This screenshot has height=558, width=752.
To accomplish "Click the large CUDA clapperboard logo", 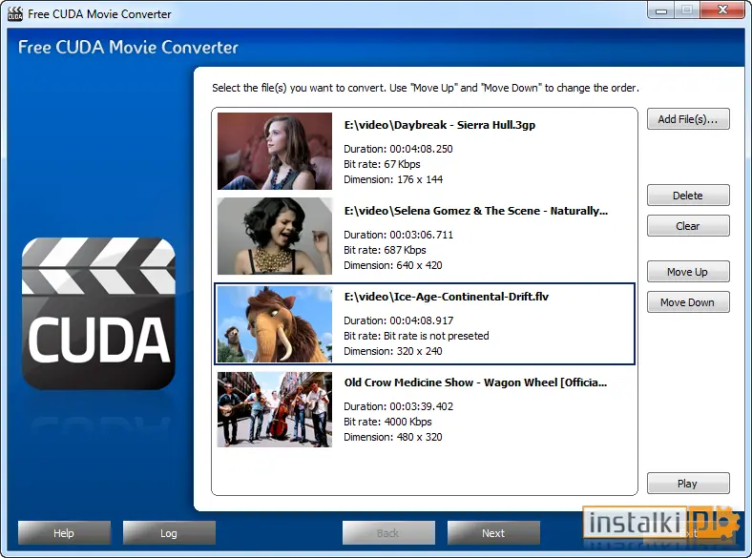I will click(98, 313).
